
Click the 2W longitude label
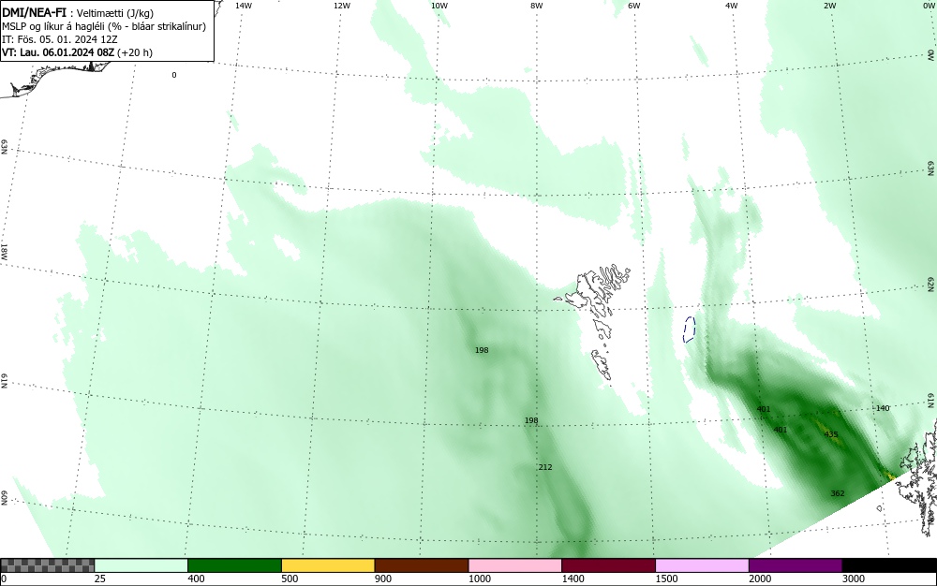pos(829,6)
